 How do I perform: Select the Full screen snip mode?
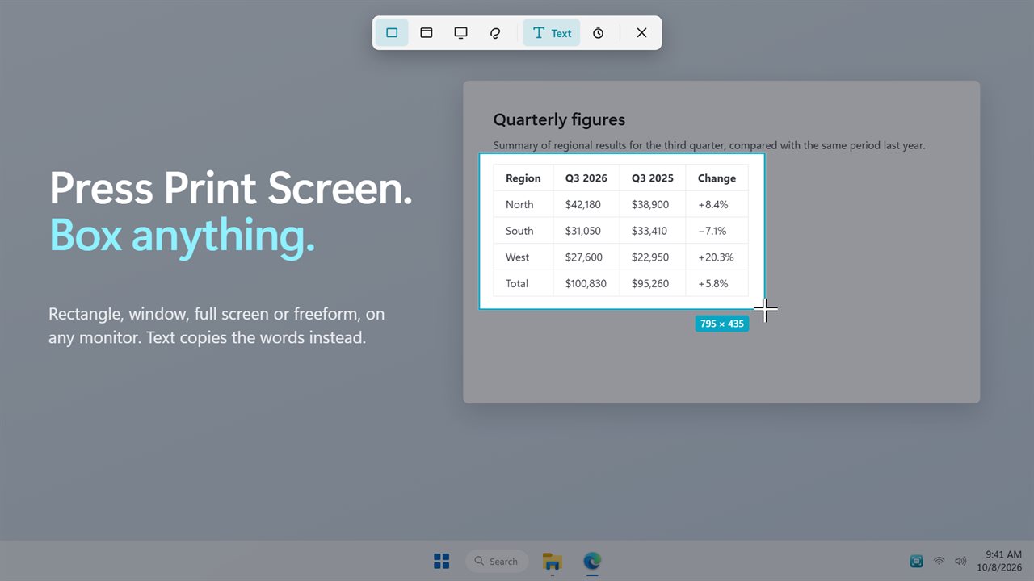click(460, 33)
